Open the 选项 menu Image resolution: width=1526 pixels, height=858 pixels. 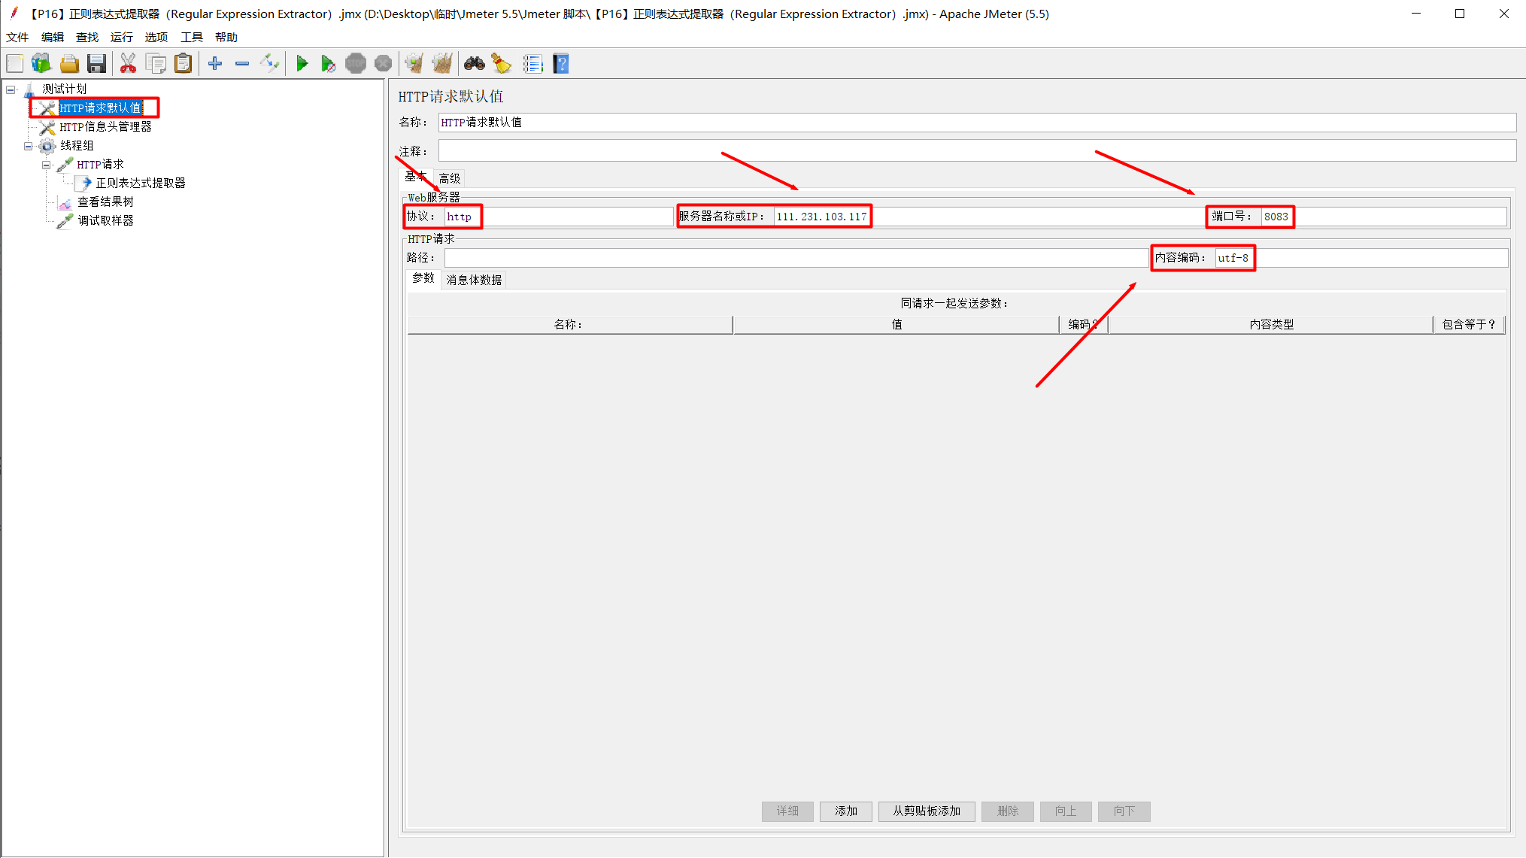tap(156, 37)
